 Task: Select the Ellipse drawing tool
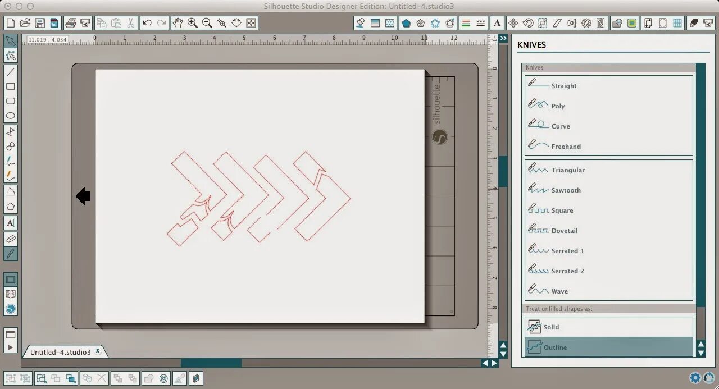[10, 115]
